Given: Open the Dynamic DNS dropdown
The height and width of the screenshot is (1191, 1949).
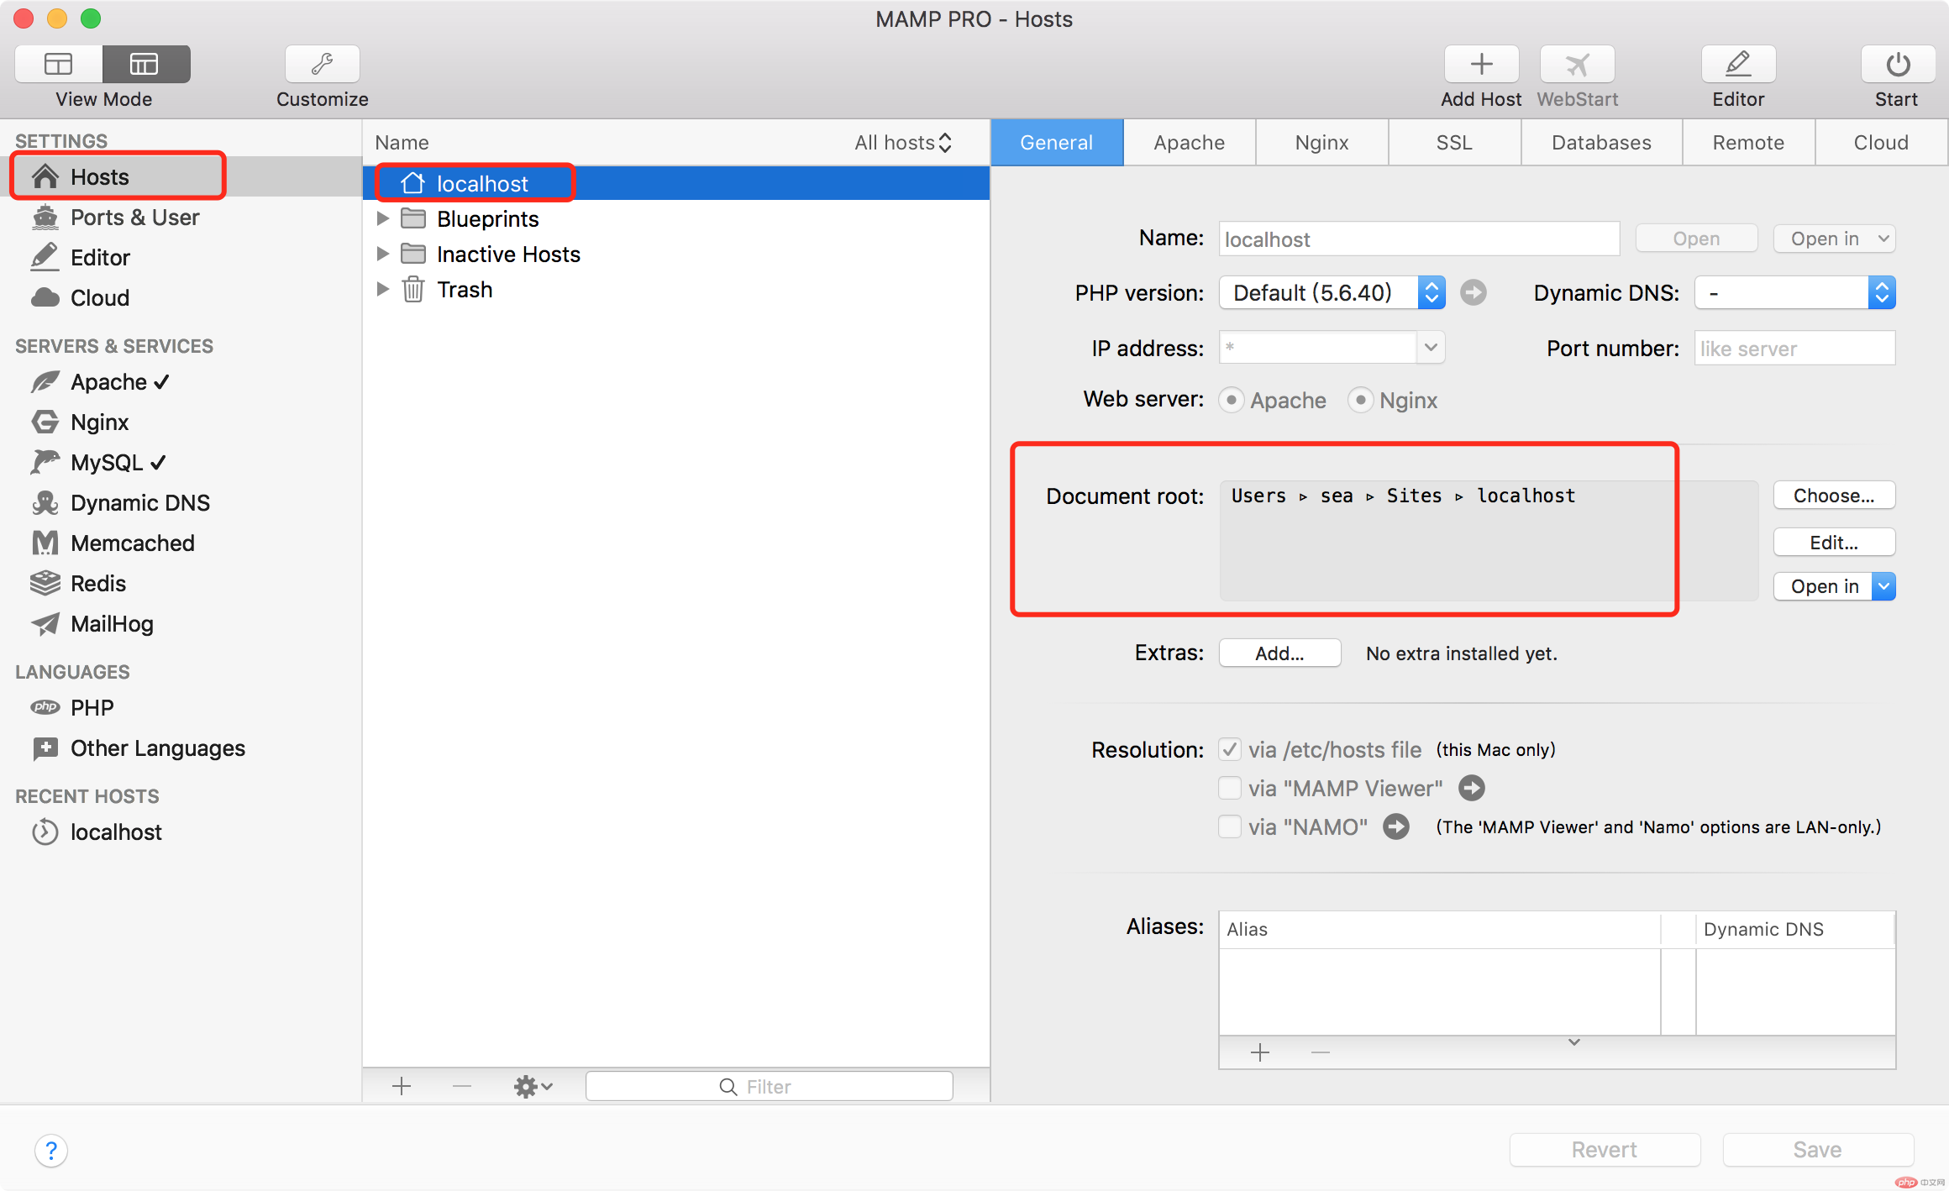Looking at the screenshot, I should [1795, 292].
